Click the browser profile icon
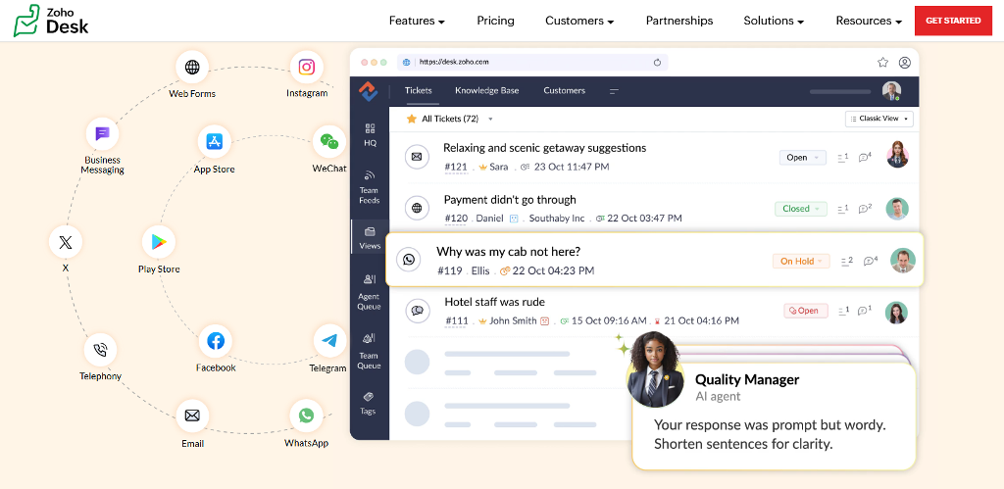This screenshot has width=1004, height=489. click(905, 62)
